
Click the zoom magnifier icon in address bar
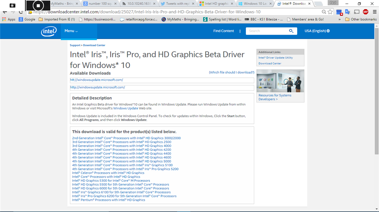[x=324, y=12]
